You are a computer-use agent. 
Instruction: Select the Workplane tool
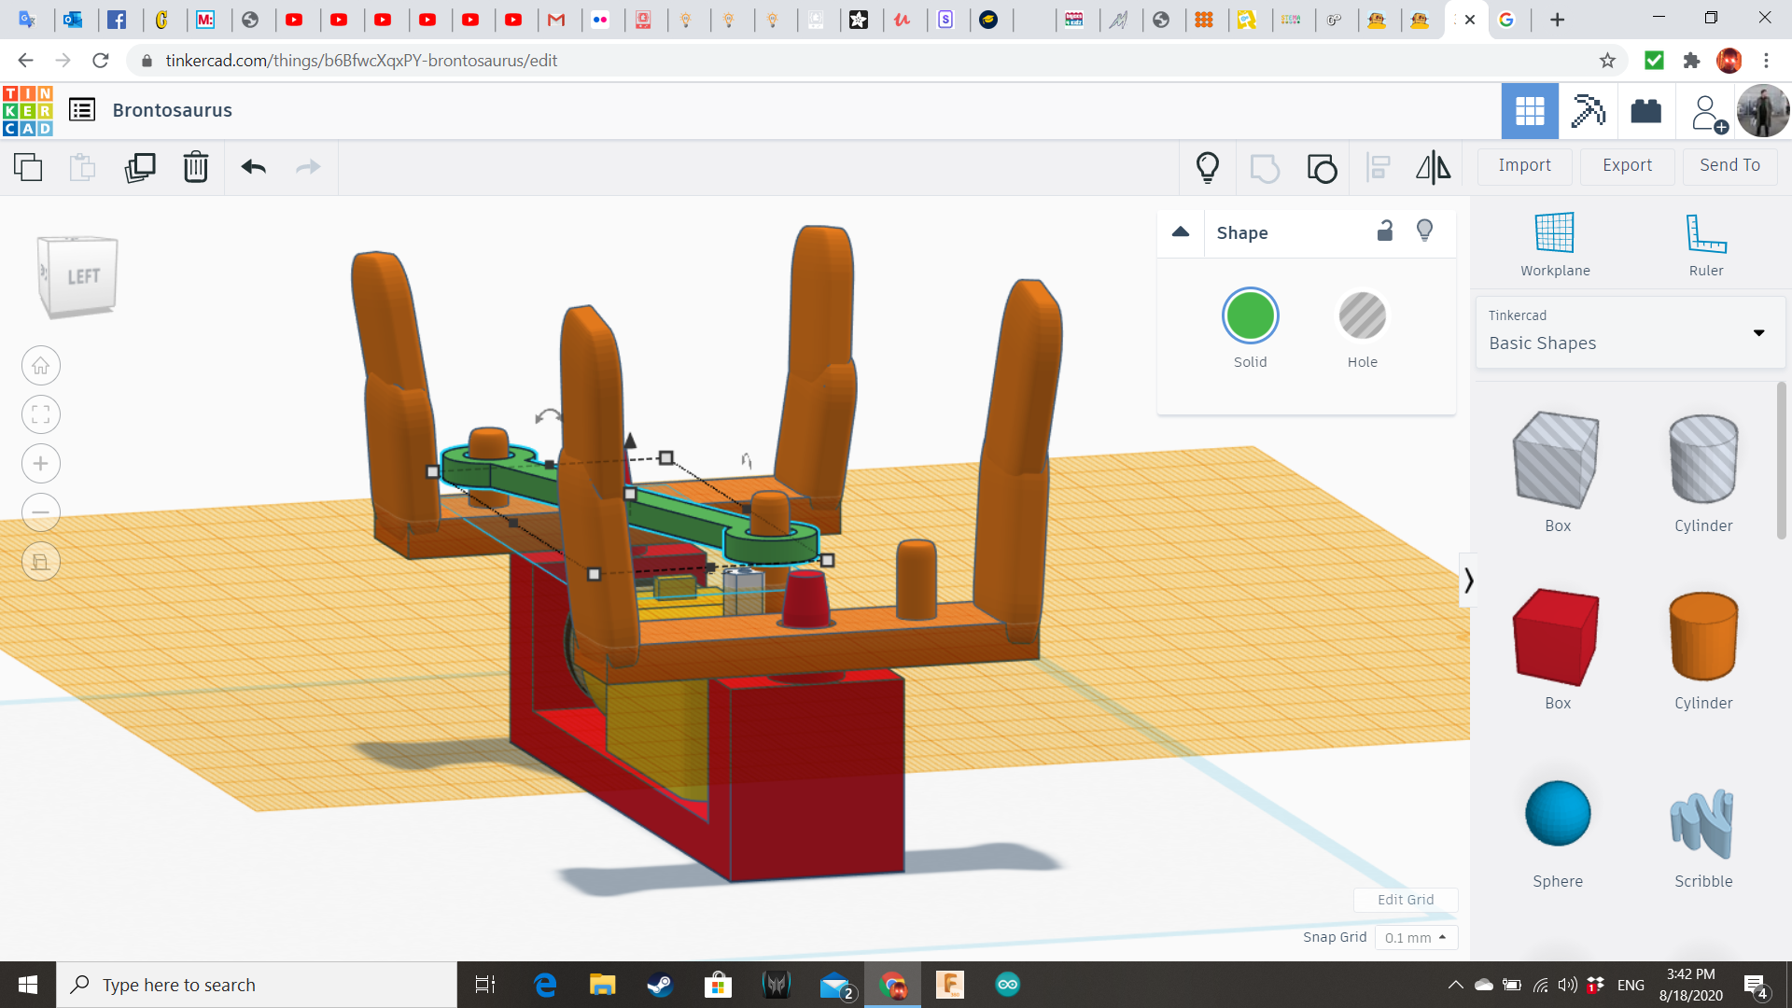(1555, 244)
